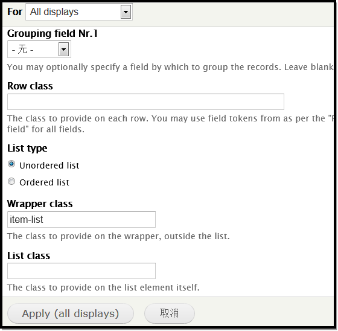Focus the empty List class input
This screenshot has height=331, width=338.
point(81,271)
